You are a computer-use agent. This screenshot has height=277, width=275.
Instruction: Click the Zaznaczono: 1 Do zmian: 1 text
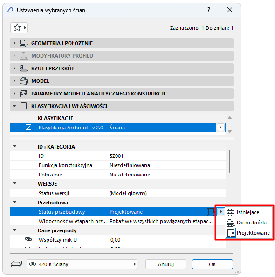(202, 28)
